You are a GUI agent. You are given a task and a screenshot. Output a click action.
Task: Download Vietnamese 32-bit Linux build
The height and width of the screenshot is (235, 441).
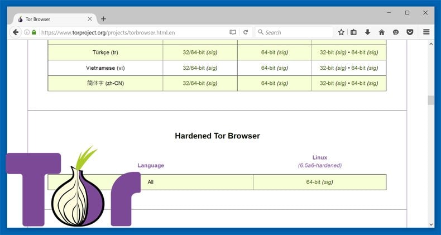(327, 68)
